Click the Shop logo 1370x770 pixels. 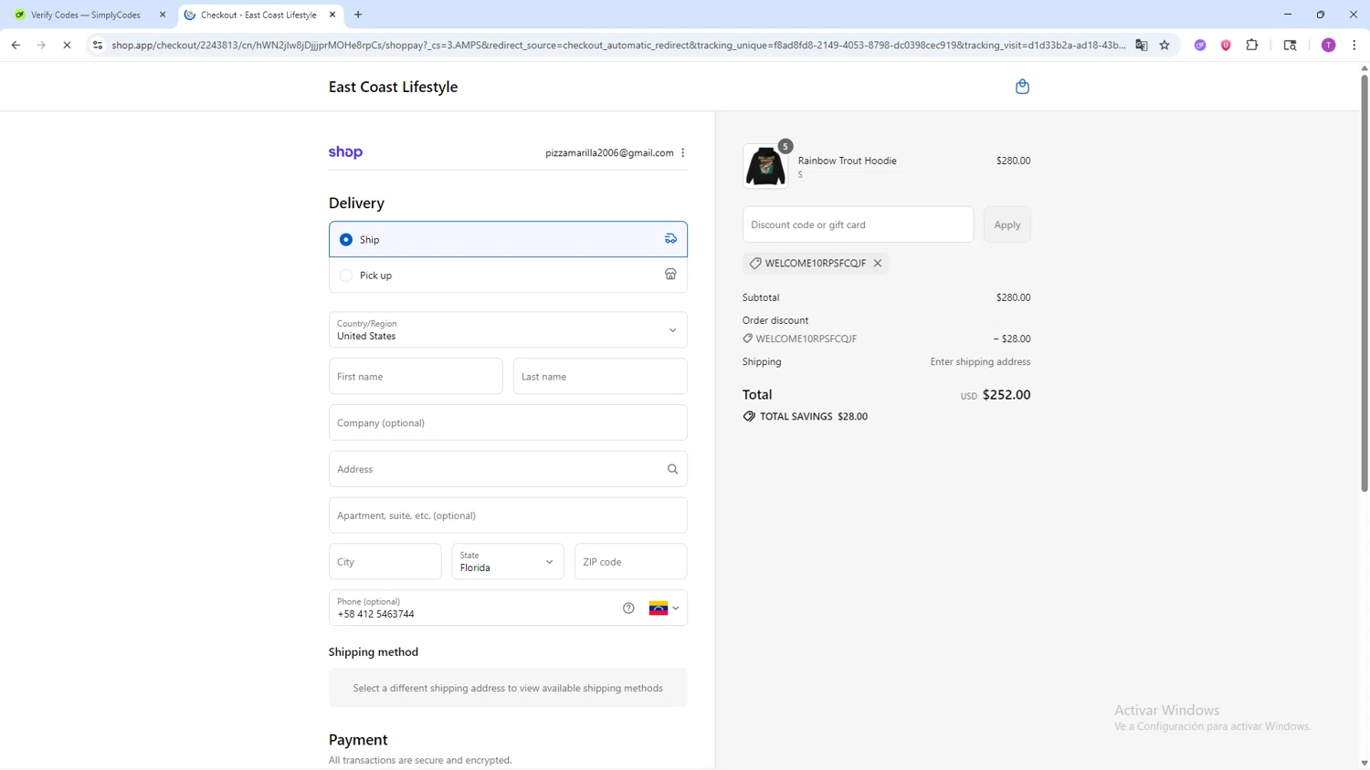pos(345,152)
